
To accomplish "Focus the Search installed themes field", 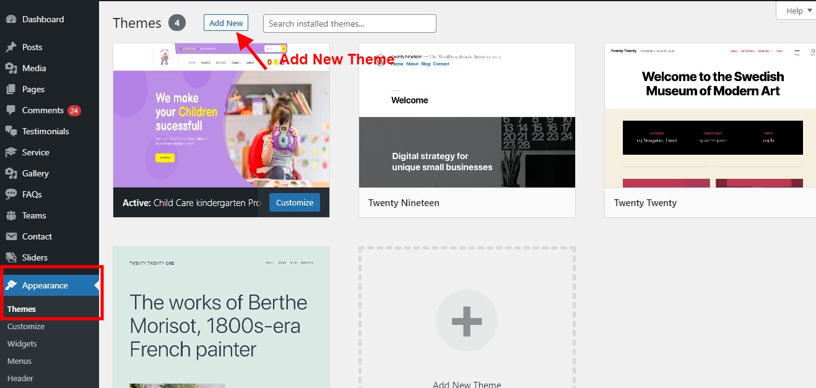I will pyautogui.click(x=350, y=24).
